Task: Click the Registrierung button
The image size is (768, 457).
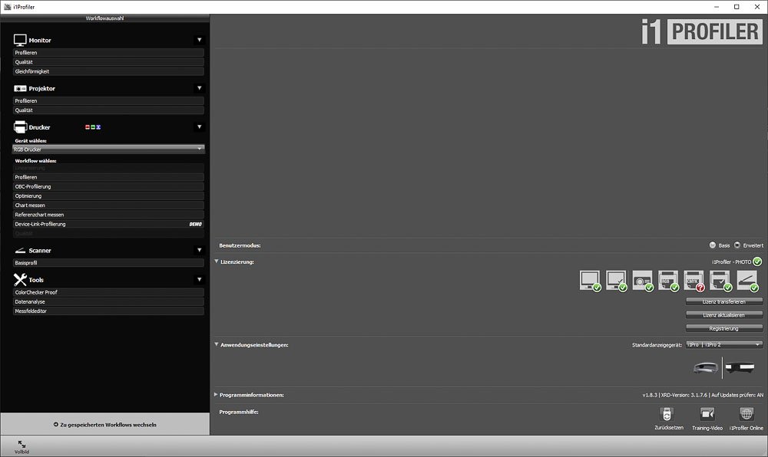Action: click(x=724, y=328)
